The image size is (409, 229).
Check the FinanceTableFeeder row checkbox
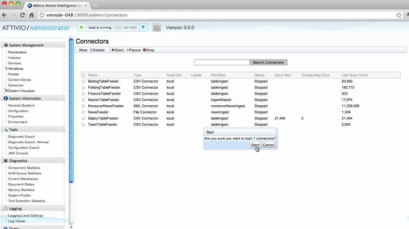(83, 94)
